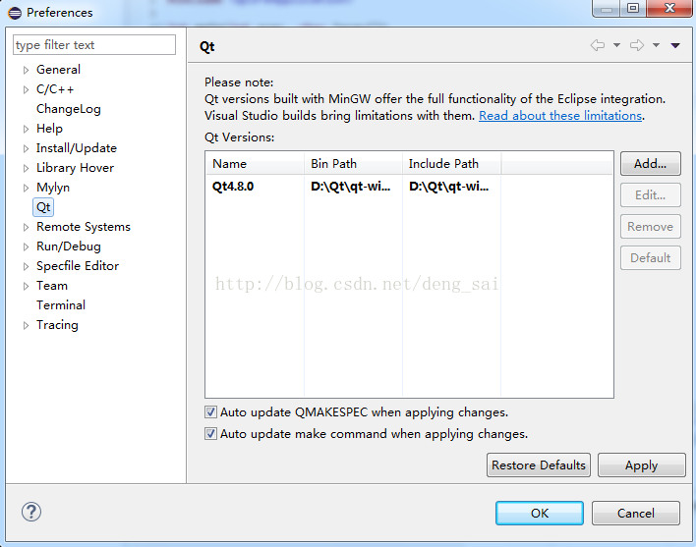The width and height of the screenshot is (696, 547).
Task: Click the Edit... button
Action: pos(650,195)
